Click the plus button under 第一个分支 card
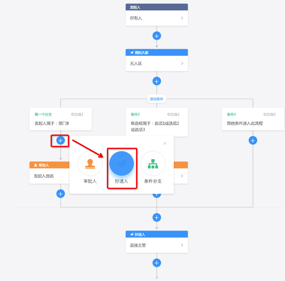This screenshot has width=285, height=281. [x=60, y=140]
